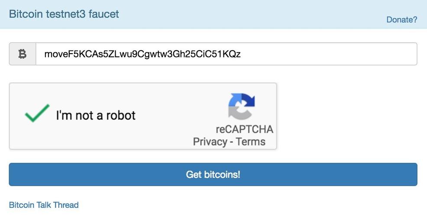Click the "reCAPTCHA" brand text

(244, 129)
